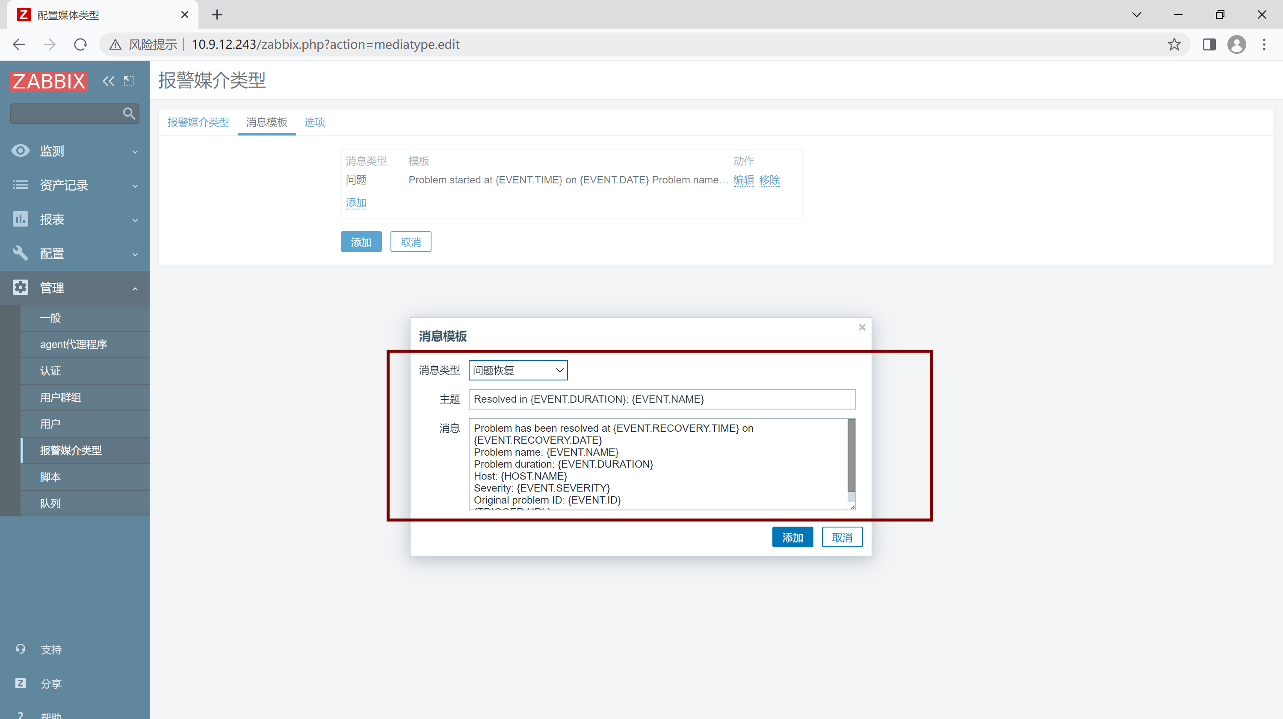This screenshot has height=719, width=1283.
Task: Click the wrench icon for 配置
Action: tap(21, 253)
